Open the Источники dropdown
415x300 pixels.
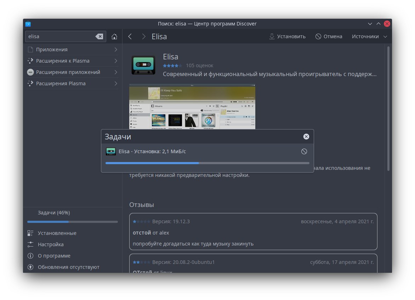pyautogui.click(x=369, y=36)
